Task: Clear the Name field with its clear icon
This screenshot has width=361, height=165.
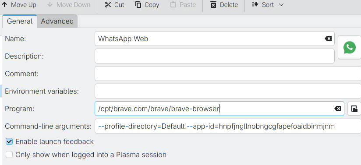Action: tap(328, 39)
